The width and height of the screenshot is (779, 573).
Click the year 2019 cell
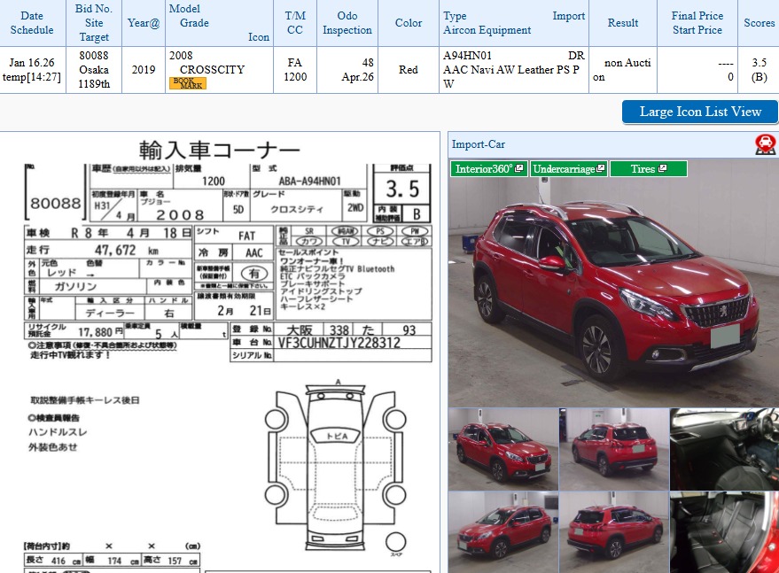[143, 70]
